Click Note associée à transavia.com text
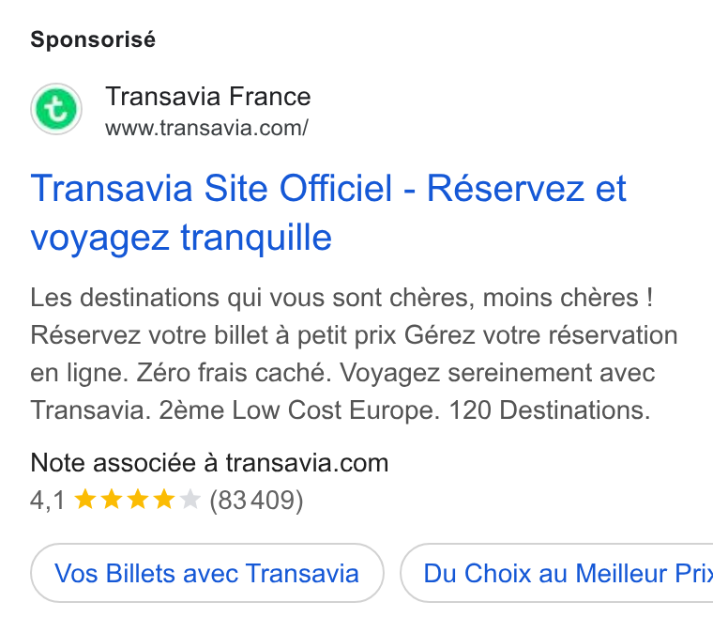Viewport: 713px width, 633px height. [209, 463]
